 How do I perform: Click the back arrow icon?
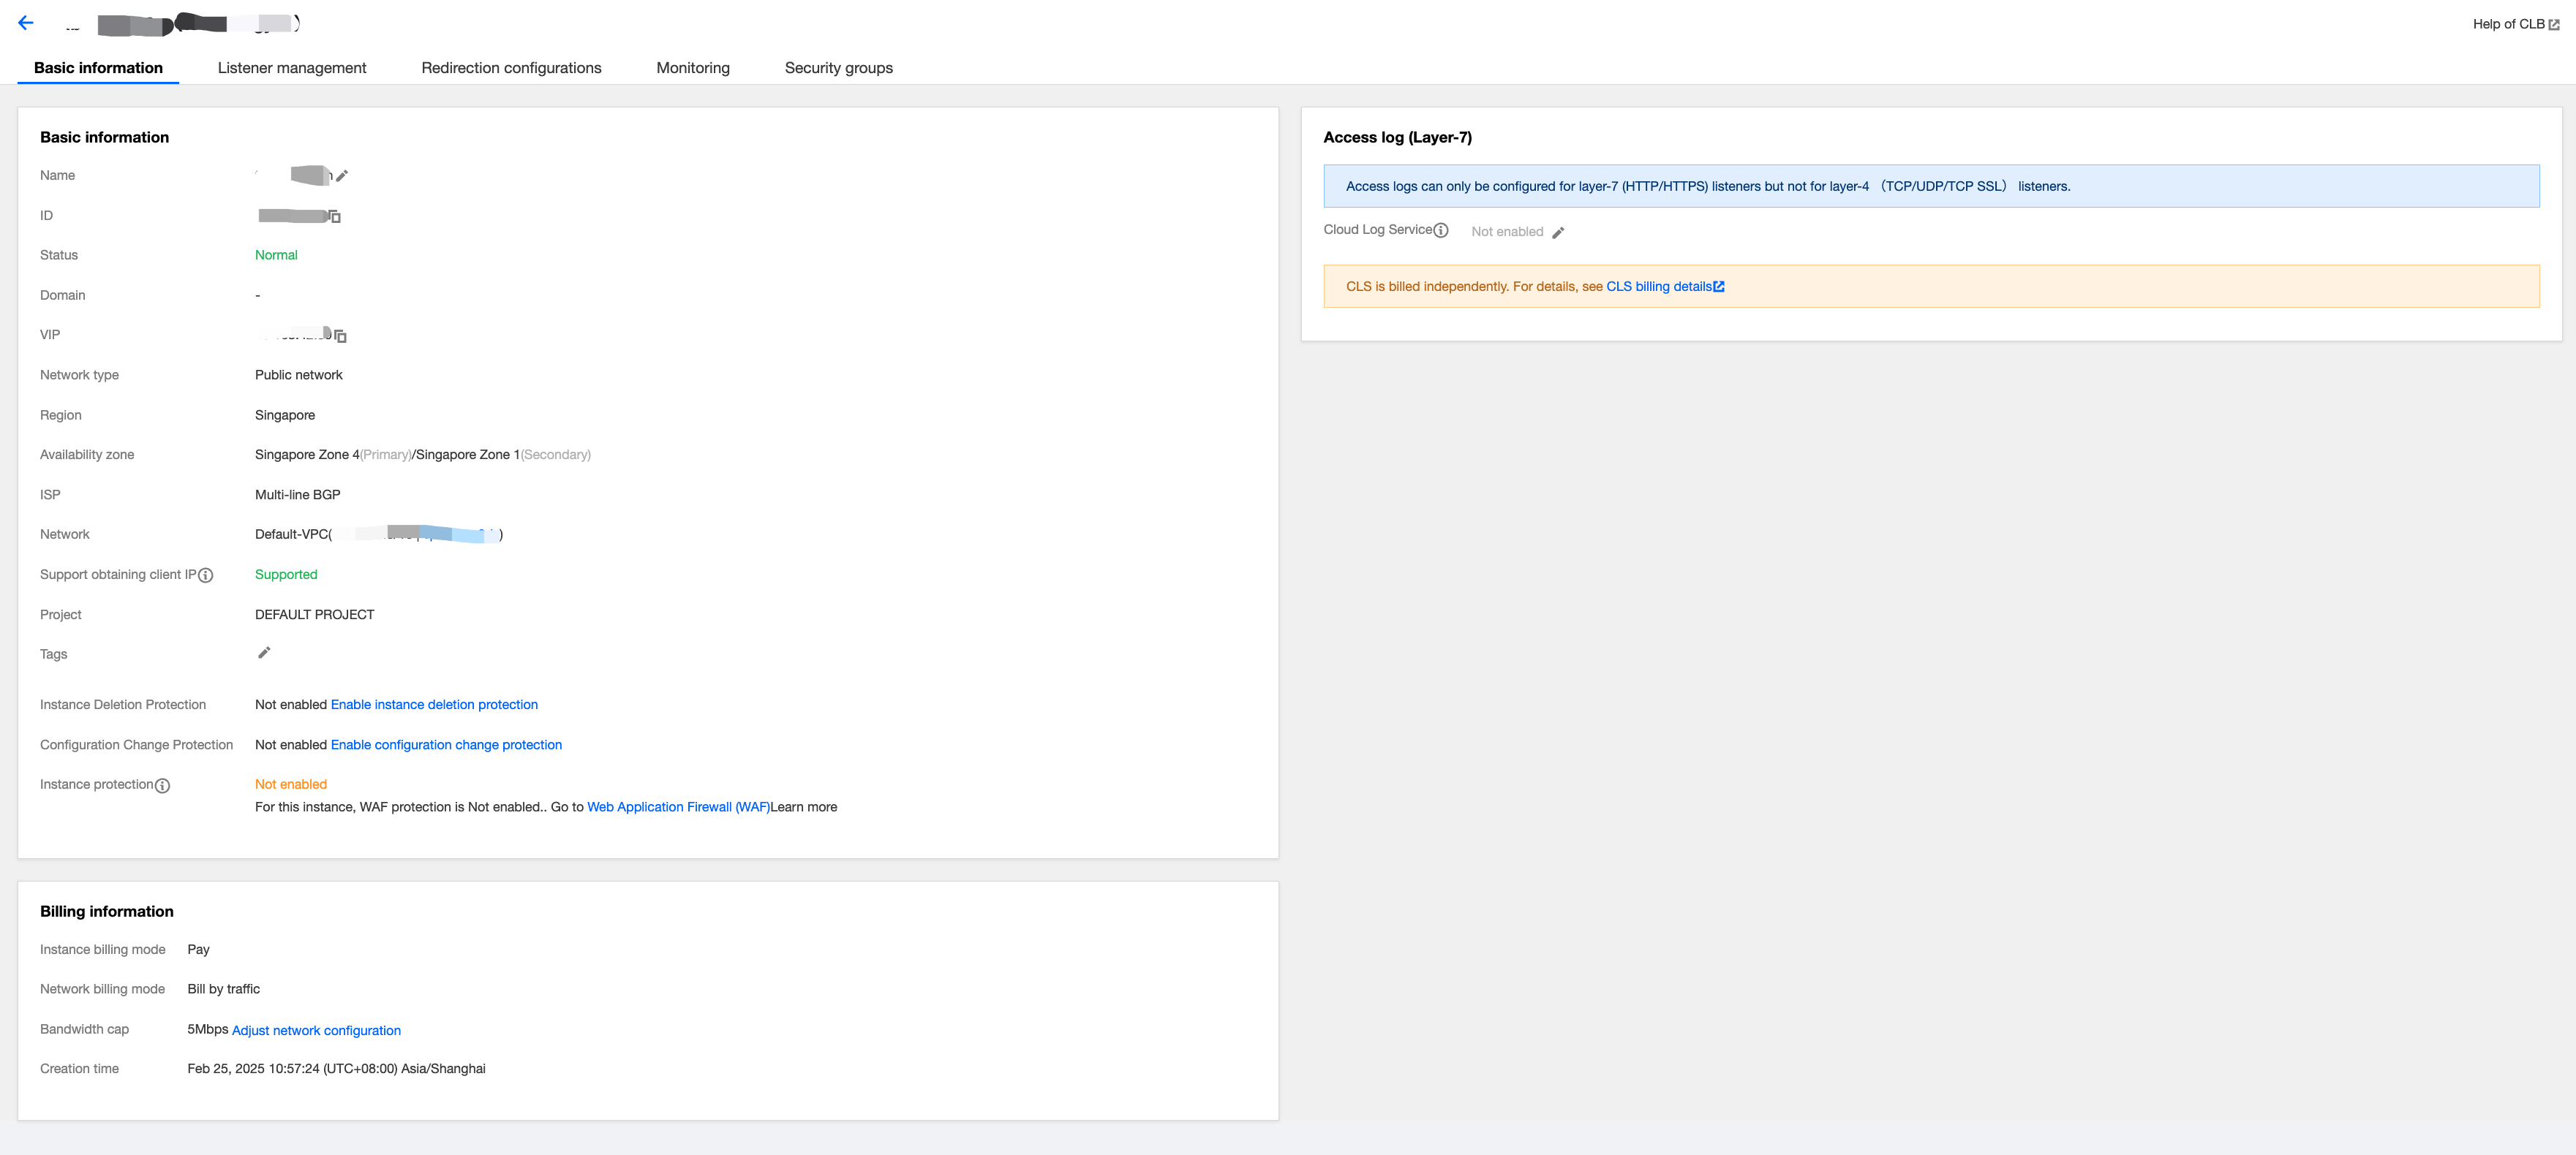tap(26, 23)
